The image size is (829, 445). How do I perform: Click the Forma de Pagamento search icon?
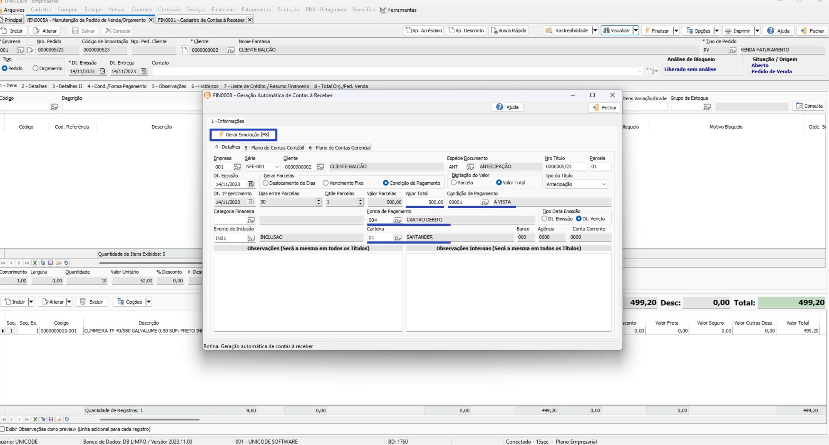pyautogui.click(x=398, y=220)
